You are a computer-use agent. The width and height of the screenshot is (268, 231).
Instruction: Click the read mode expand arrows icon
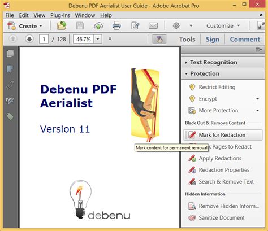click(261, 26)
